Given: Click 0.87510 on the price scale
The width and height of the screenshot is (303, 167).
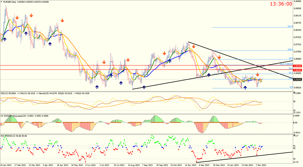Looking at the screenshot, I should pyautogui.click(x=297, y=45).
